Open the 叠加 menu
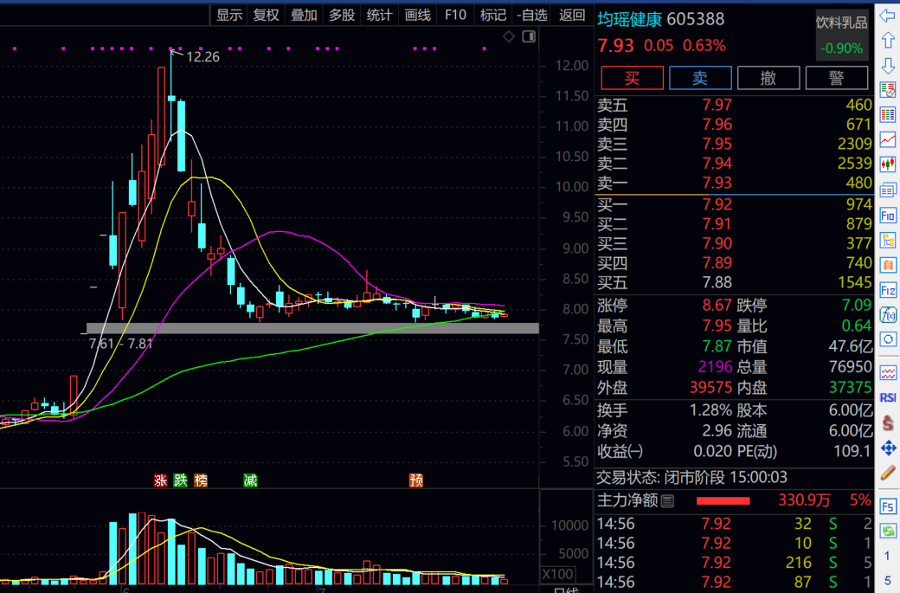 click(304, 16)
